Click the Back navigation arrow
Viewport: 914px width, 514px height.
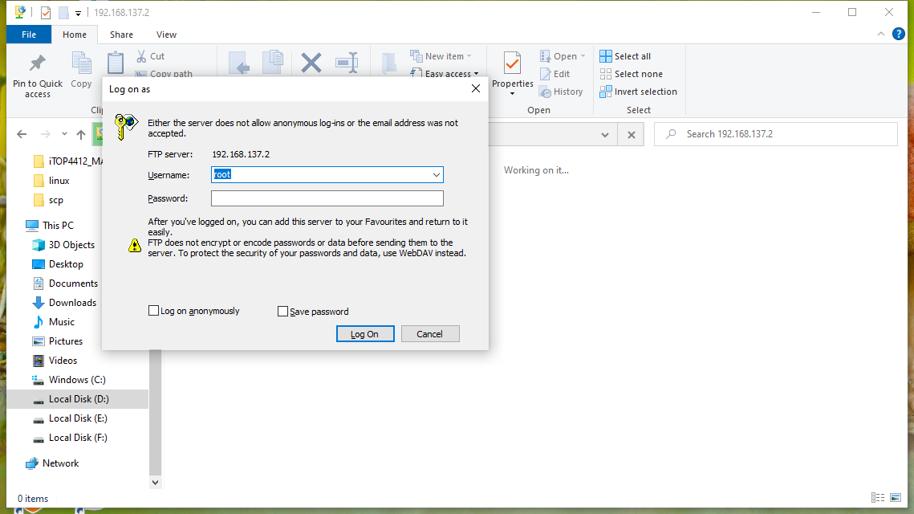(22, 134)
